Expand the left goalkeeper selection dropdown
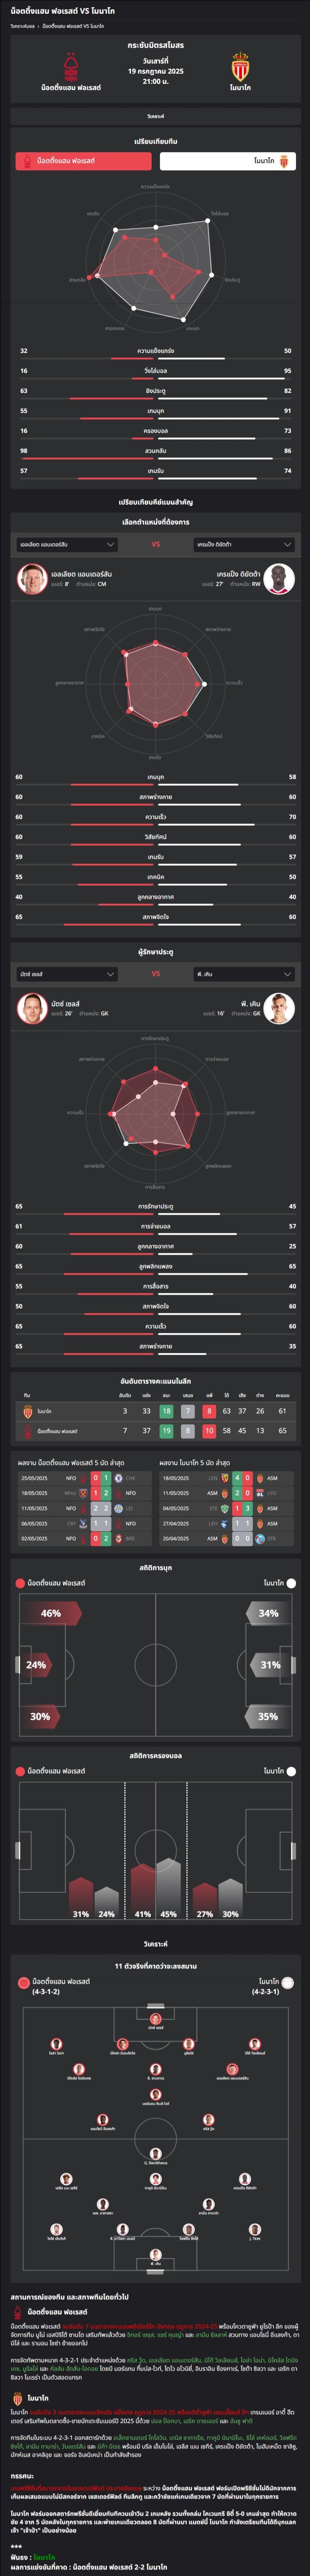The image size is (310, 2576). (x=68, y=973)
